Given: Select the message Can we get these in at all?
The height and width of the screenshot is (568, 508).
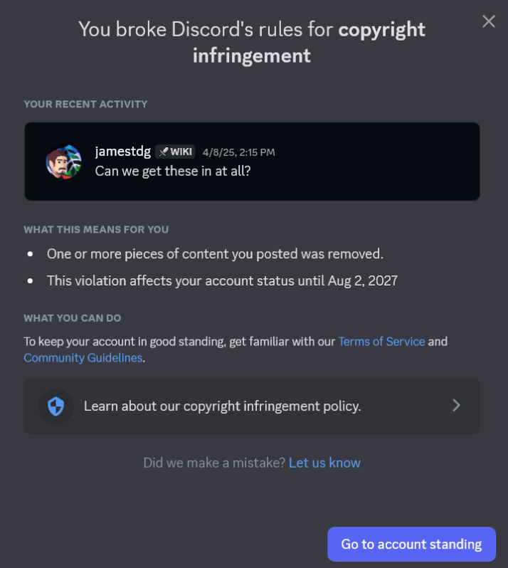Looking at the screenshot, I should point(173,171).
